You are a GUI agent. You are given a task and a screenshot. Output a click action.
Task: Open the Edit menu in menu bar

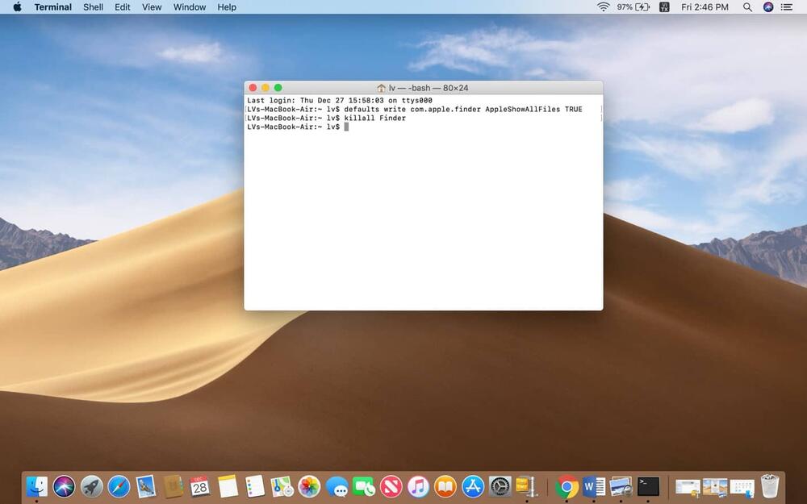pos(122,7)
